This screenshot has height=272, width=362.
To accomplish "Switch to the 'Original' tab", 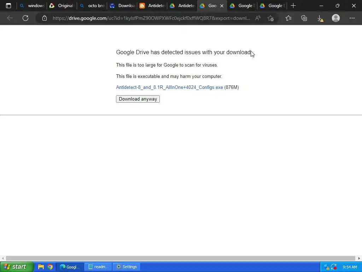I will (62, 6).
